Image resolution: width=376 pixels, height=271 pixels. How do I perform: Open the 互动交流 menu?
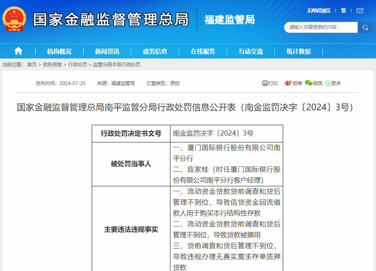point(251,51)
